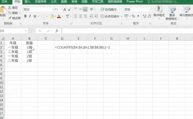Switch to the 数据 (Data) tab

pyautogui.click(x=64, y=2)
